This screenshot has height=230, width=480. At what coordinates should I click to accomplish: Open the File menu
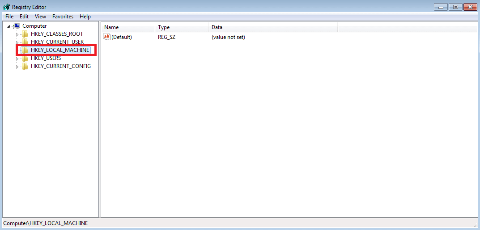9,17
